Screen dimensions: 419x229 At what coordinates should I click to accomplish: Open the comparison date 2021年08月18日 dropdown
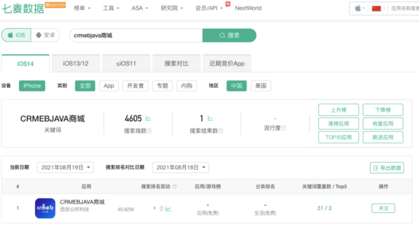pos(180,167)
